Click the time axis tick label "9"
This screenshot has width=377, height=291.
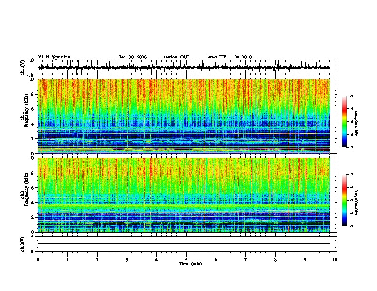[305, 260]
